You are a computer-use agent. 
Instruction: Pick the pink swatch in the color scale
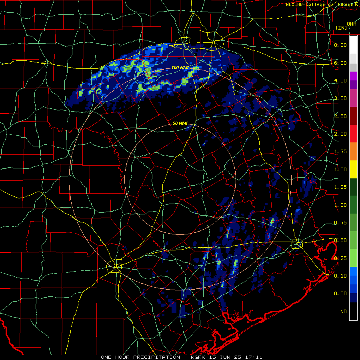point(353,98)
